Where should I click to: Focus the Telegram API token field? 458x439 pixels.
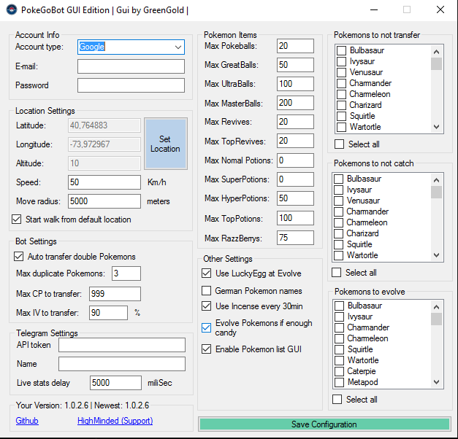click(122, 345)
